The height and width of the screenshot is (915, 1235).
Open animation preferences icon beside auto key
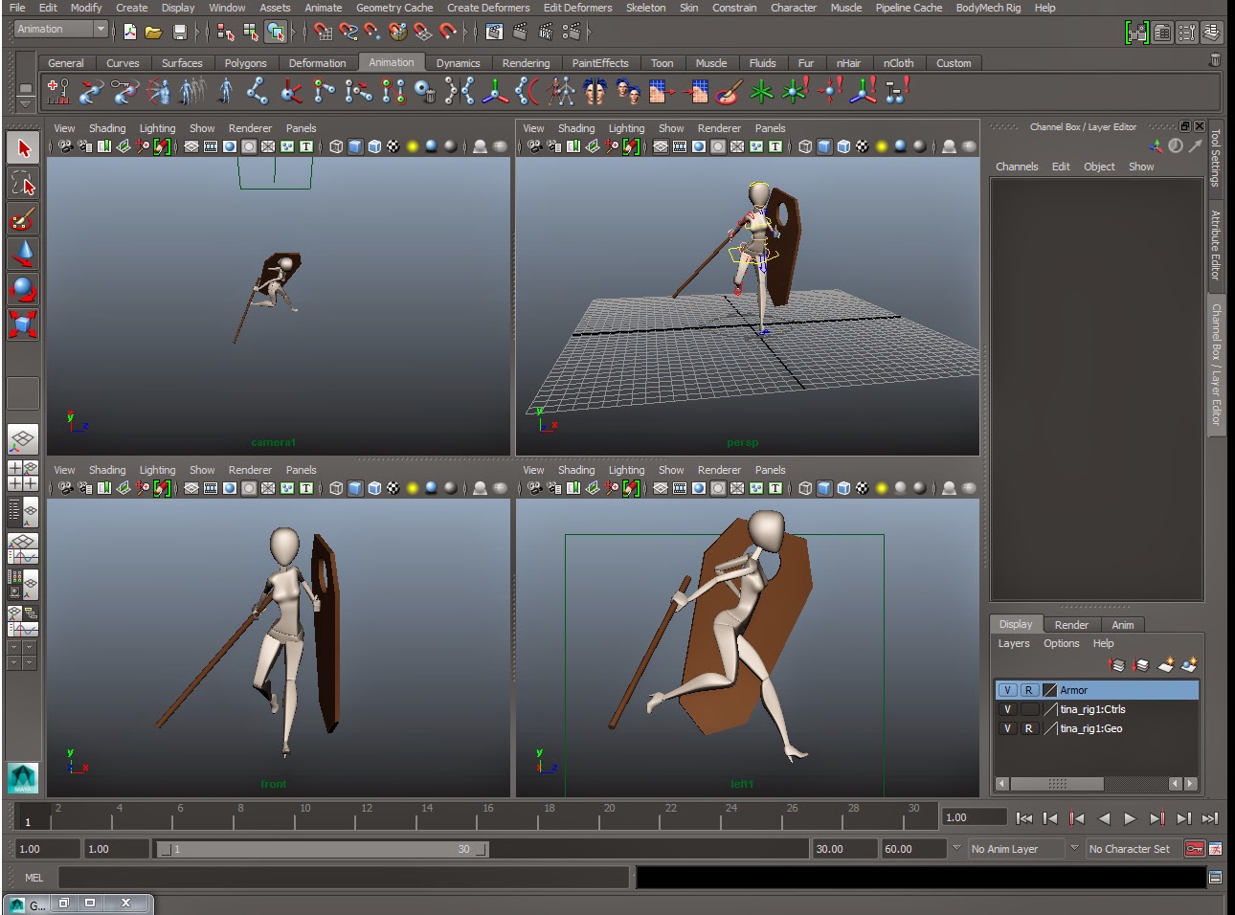click(x=1216, y=849)
